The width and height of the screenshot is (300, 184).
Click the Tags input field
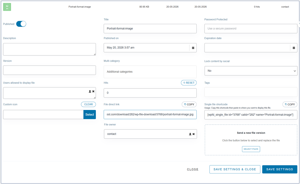(251, 92)
